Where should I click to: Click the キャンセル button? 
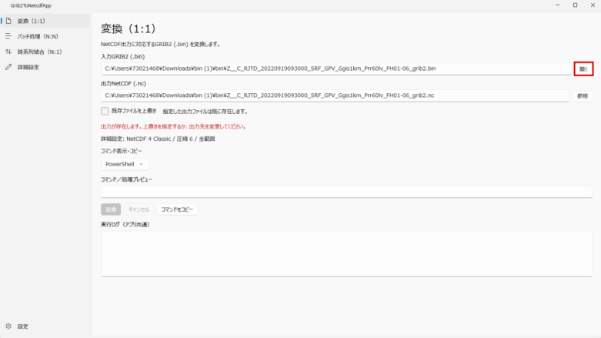[x=139, y=209]
